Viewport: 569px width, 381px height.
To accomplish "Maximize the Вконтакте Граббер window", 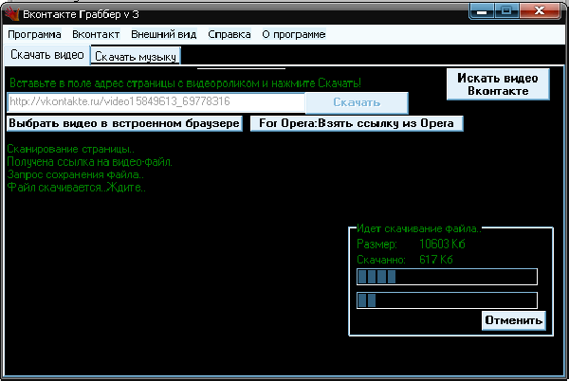I will click(506, 10).
